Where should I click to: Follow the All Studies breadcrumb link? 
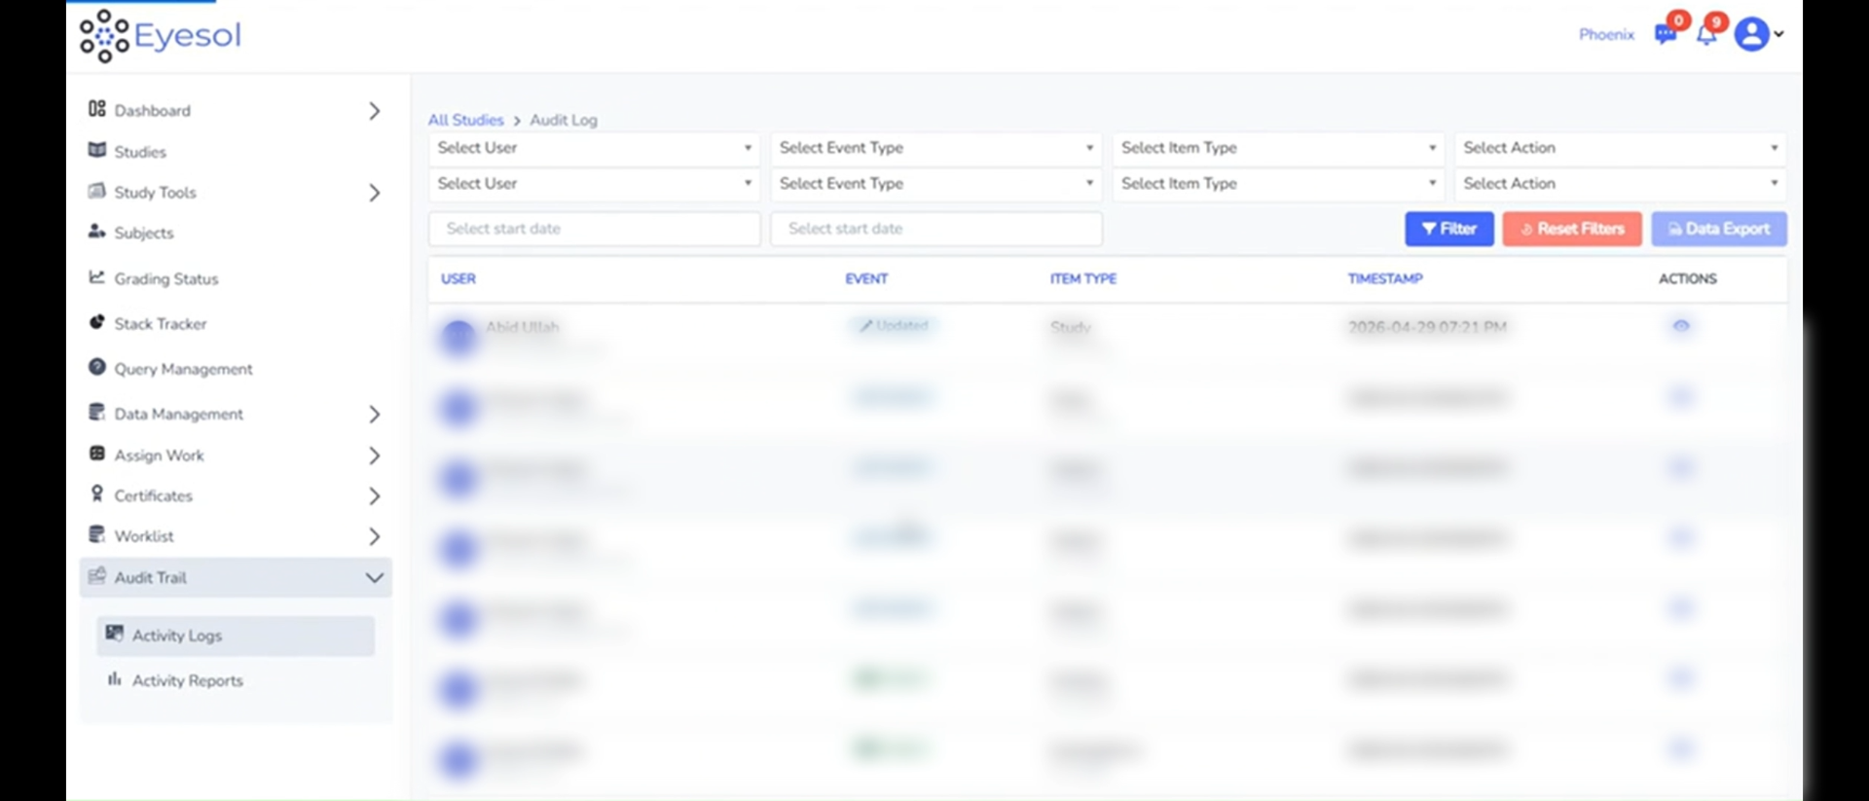tap(465, 121)
